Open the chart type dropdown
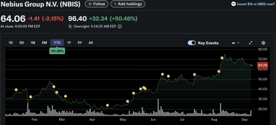This screenshot has height=125, width=276. coord(235,43)
